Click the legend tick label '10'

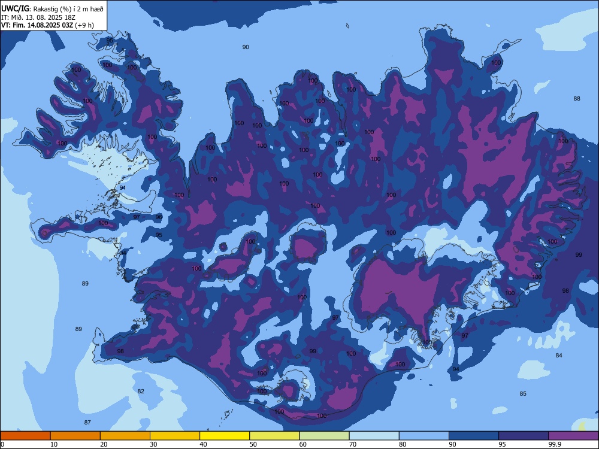[x=54, y=444]
